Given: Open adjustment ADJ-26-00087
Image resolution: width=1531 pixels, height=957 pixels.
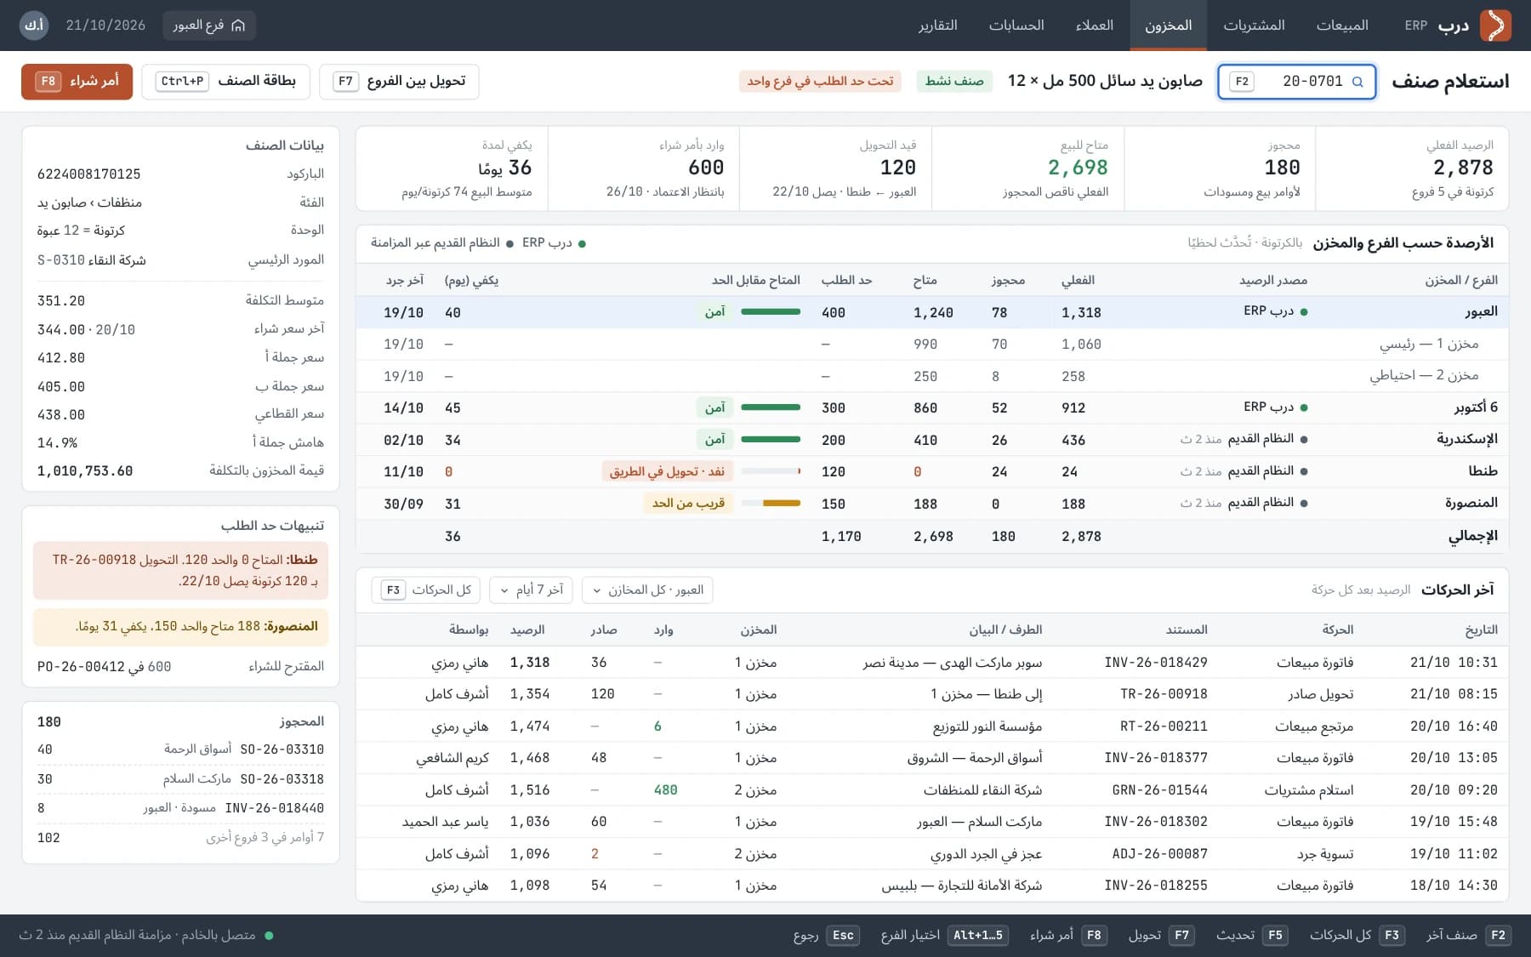Looking at the screenshot, I should [1160, 854].
